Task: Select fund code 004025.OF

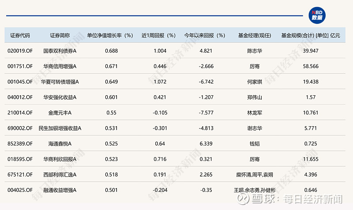Action: [20, 190]
